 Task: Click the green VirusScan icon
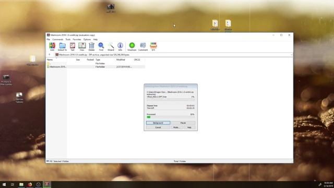point(132,46)
